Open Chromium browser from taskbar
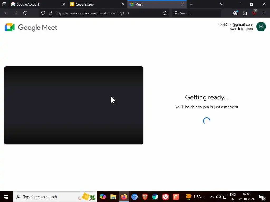This screenshot has width=270, height=202. point(134,197)
